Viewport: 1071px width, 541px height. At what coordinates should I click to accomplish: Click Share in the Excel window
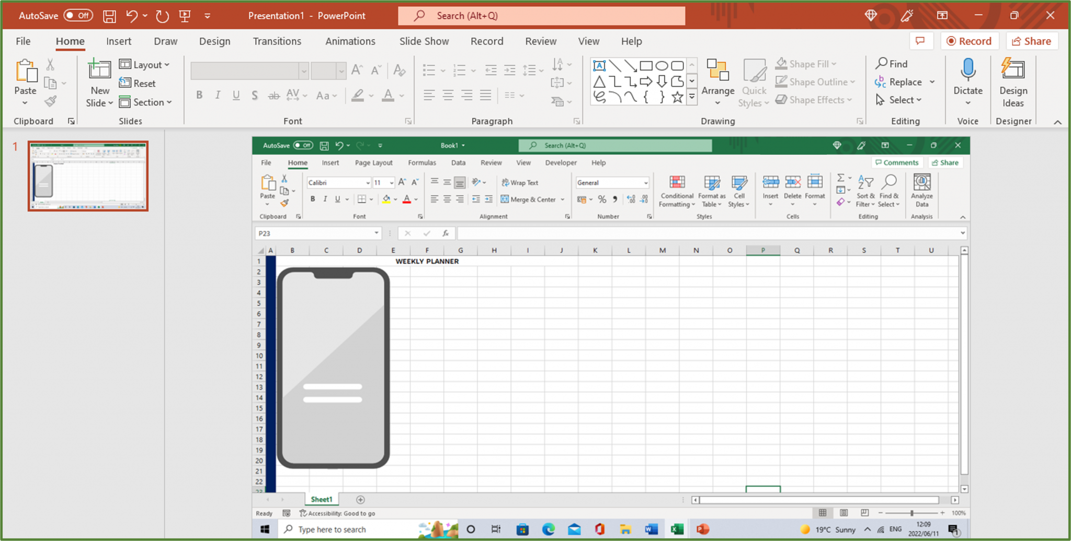(x=945, y=162)
